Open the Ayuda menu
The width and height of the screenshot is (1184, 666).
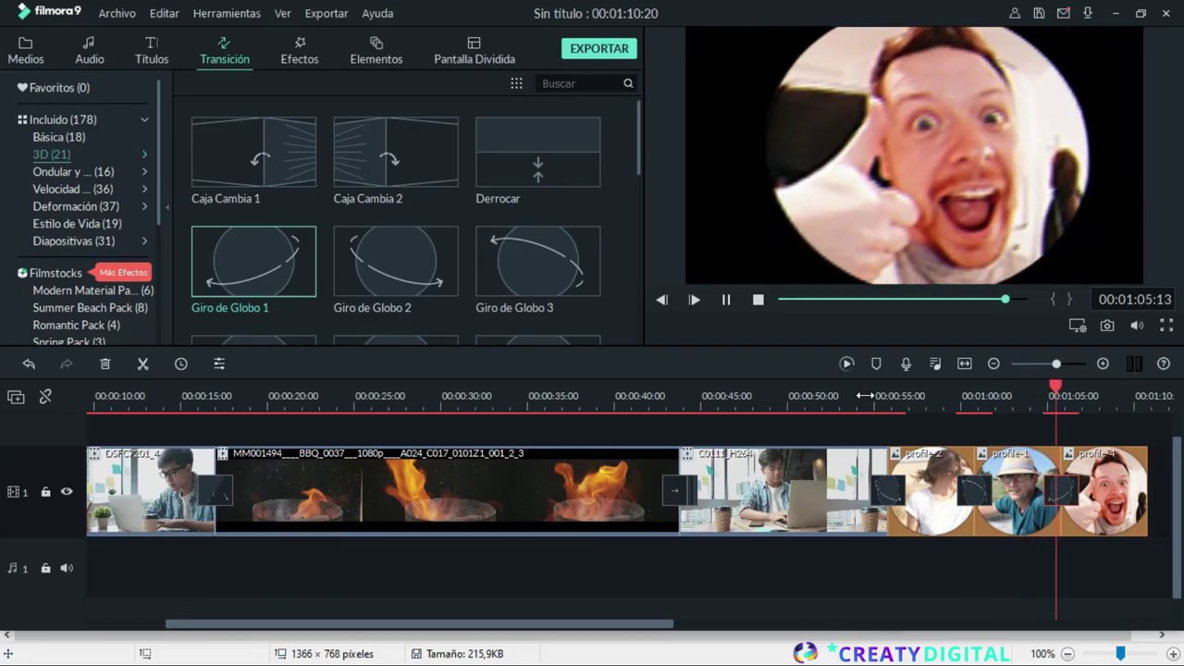377,13
